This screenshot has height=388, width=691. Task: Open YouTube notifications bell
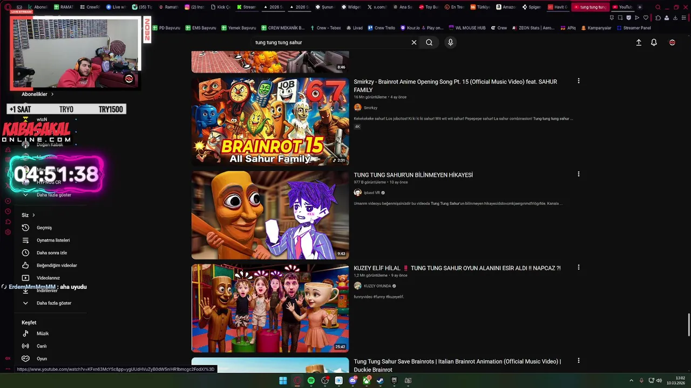click(x=654, y=43)
